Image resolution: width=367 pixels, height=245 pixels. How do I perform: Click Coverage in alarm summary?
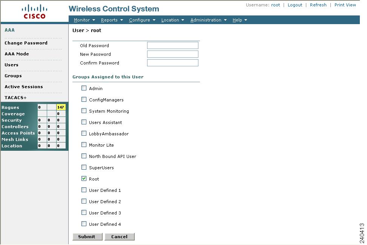pyautogui.click(x=13, y=114)
